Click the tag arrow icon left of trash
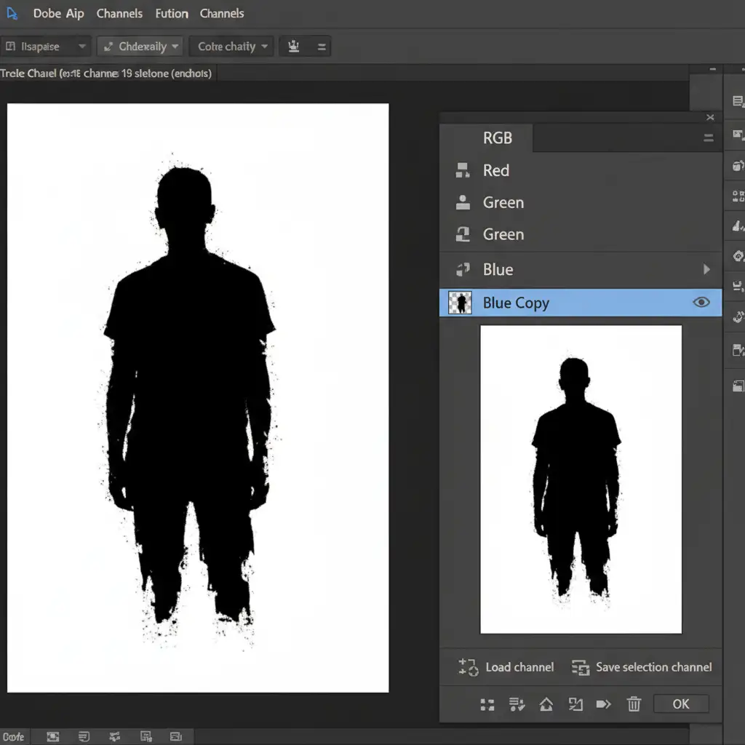 [x=604, y=704]
